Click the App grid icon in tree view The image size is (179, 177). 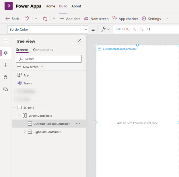tap(20, 75)
